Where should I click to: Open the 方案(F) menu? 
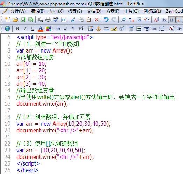[112, 11]
